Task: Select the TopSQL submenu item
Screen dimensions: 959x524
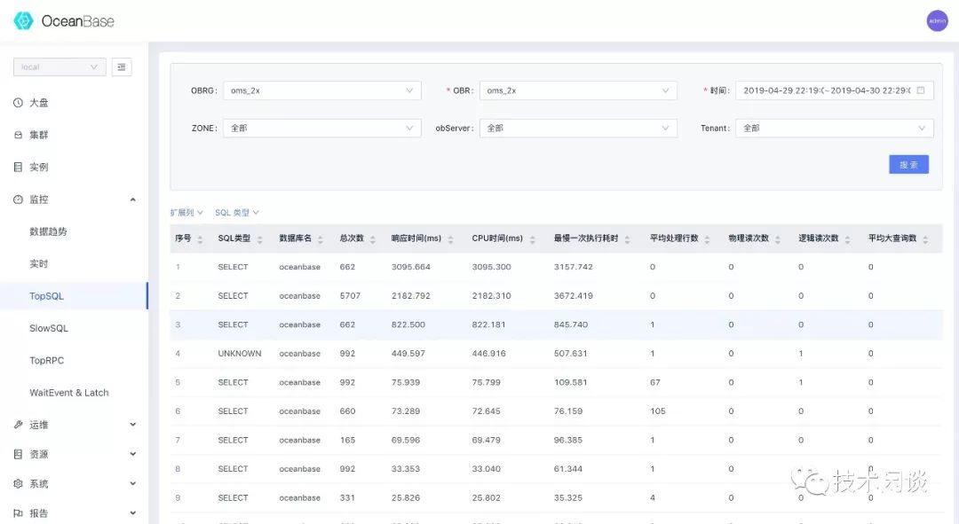Action: [74, 296]
